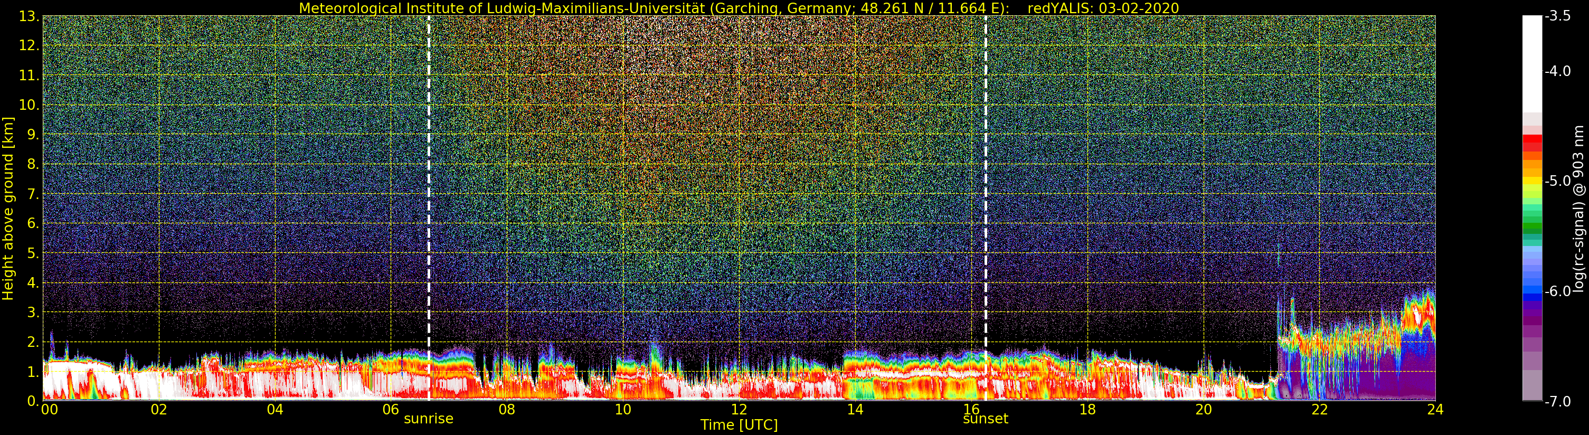The height and width of the screenshot is (435, 1589).
Task: Select the 'redYALIS: 03-02-2020' text in the title
Action: [x=1103, y=8]
